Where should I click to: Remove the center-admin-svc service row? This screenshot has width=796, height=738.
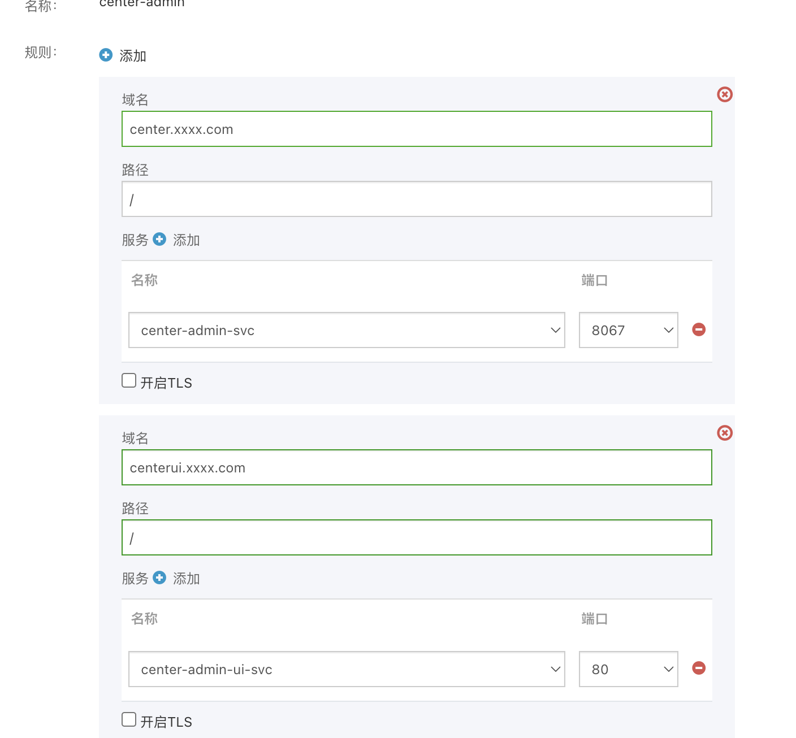coord(699,329)
